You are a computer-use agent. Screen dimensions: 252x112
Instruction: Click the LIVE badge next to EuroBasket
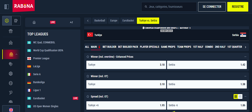75,98
